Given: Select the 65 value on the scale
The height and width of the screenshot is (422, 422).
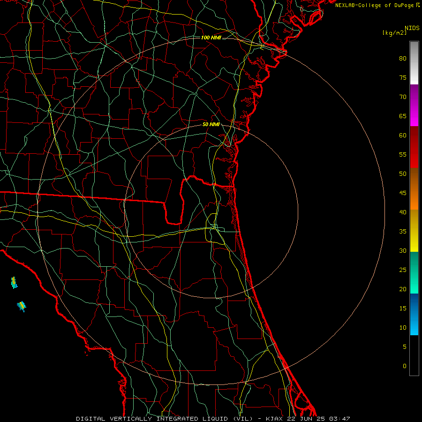Looking at the screenshot, I should coord(403,116).
